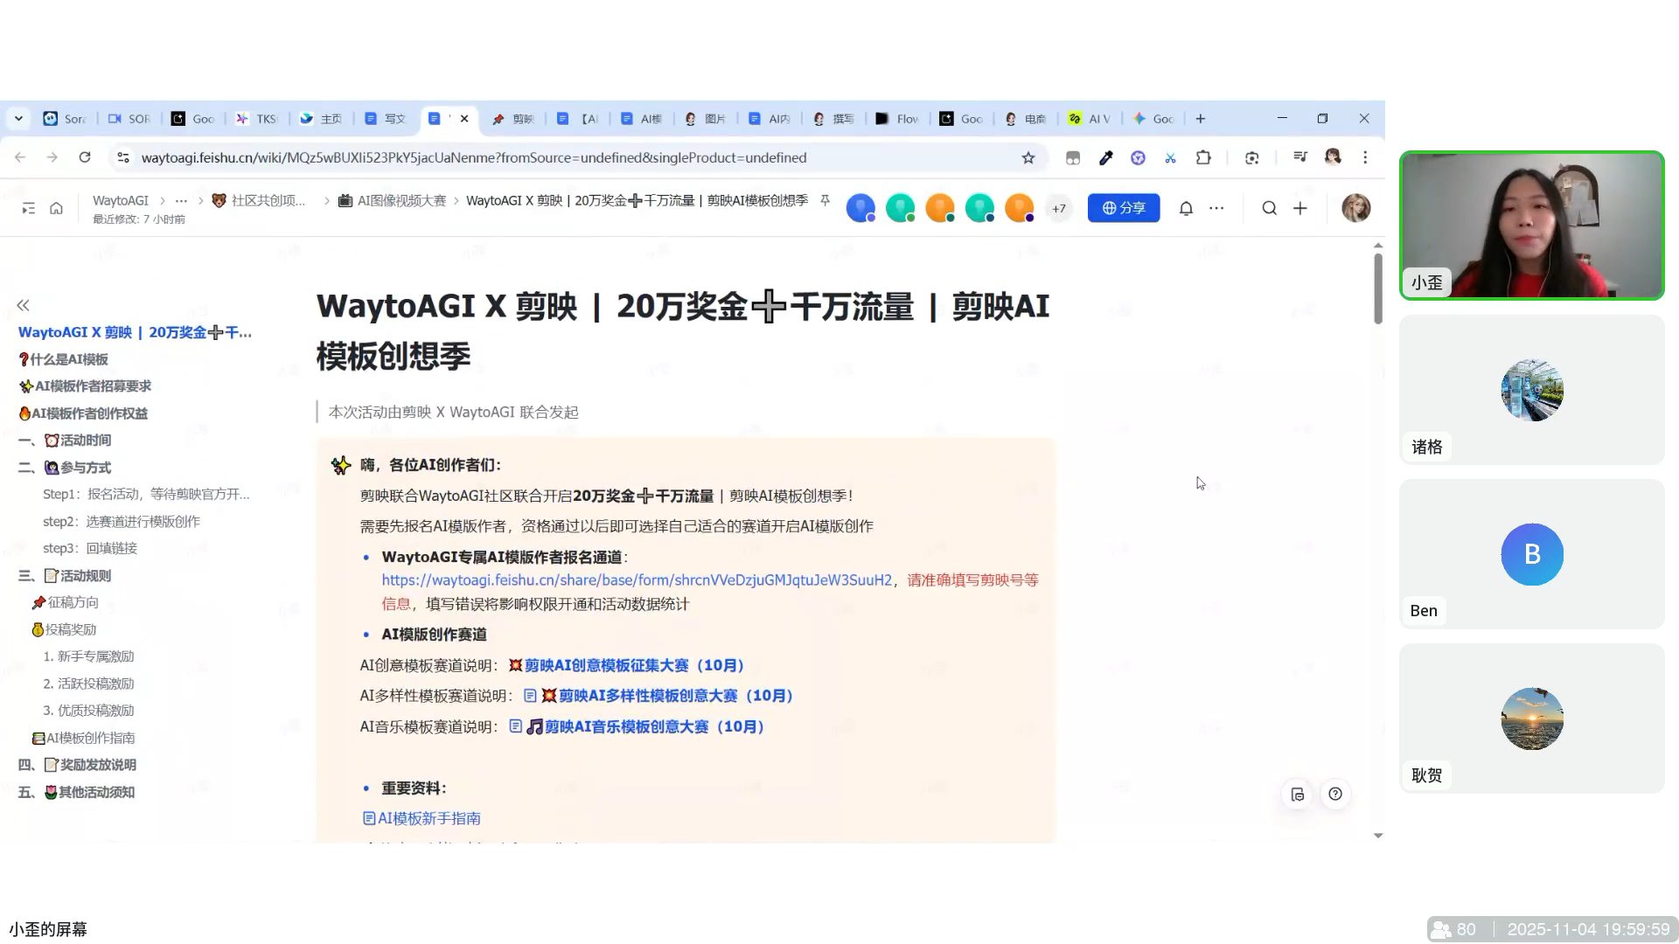Go to the wiki home icon
Screen dimensions: 1679x944
click(x=56, y=208)
